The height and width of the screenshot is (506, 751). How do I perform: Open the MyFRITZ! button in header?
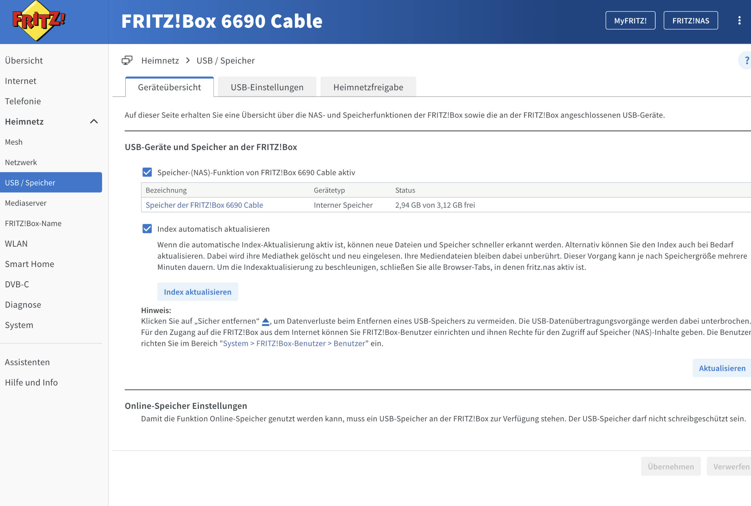630,21
